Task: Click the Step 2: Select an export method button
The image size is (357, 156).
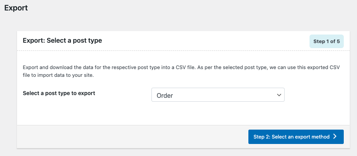Action: point(295,137)
